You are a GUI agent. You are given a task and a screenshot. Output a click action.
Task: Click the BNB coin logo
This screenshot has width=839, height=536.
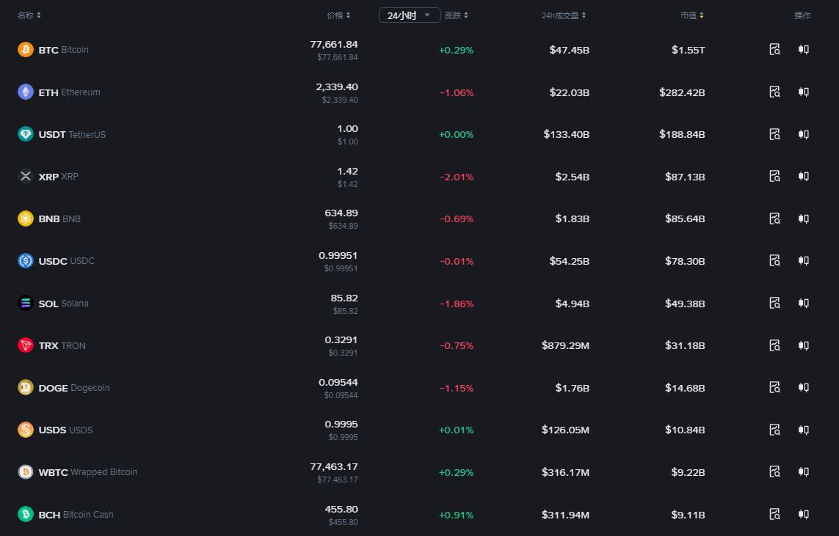click(25, 219)
